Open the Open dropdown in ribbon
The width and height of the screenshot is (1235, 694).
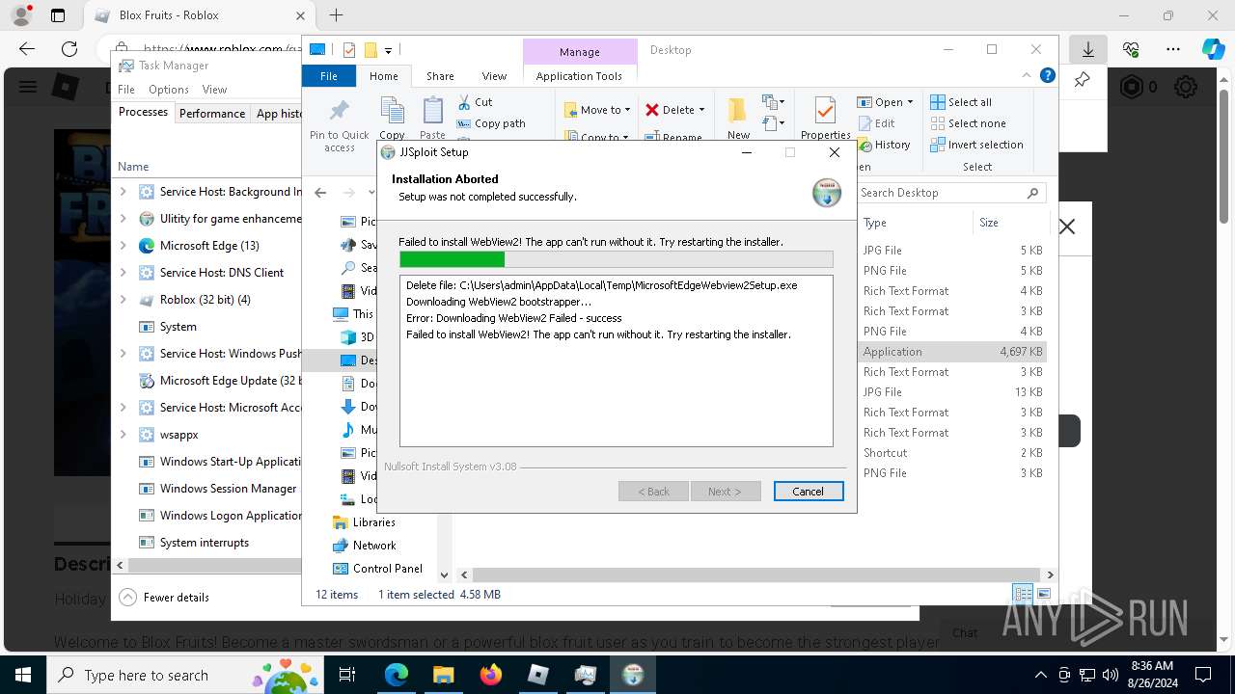click(x=885, y=102)
